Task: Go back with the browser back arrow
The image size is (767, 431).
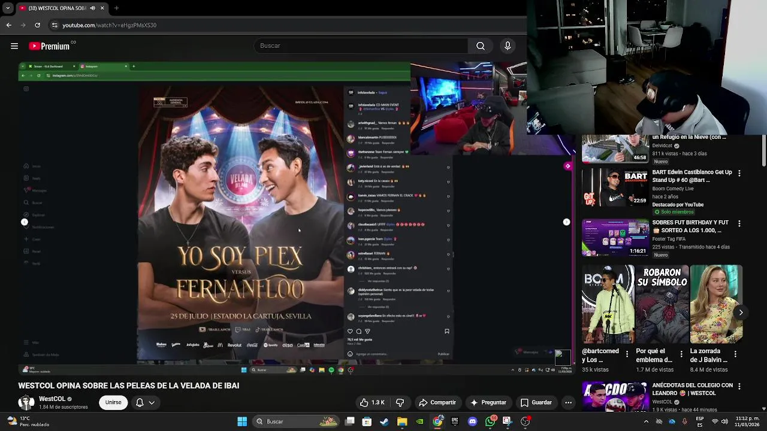Action: [8, 25]
